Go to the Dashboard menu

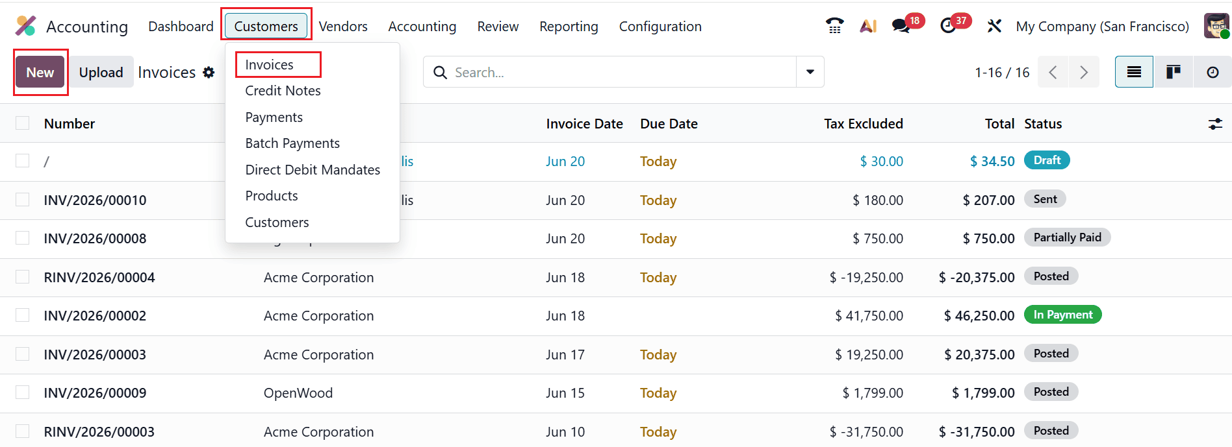click(181, 26)
